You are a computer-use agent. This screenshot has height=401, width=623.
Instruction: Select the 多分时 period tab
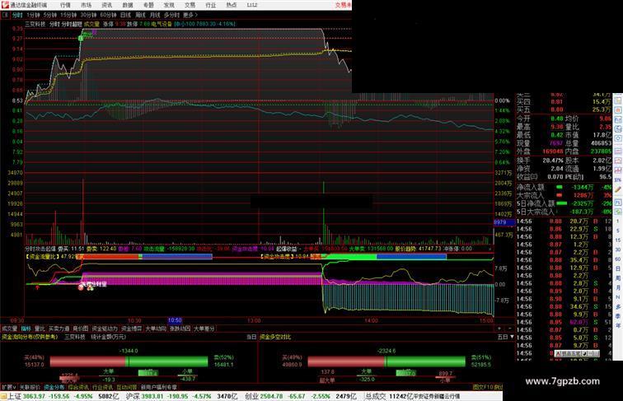pos(171,15)
